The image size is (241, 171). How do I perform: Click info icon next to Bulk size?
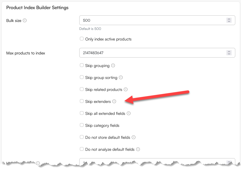pos(25,21)
